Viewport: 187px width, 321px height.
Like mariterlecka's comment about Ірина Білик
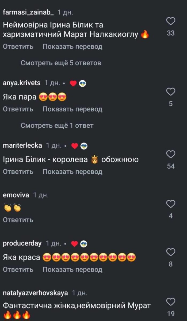171,154
